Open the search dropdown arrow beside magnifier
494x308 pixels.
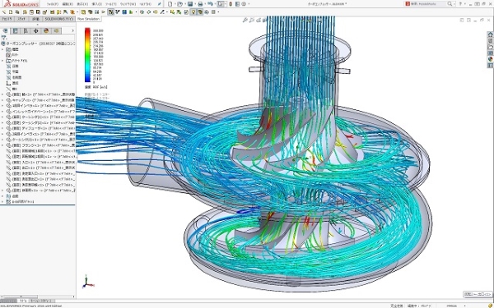click(x=454, y=4)
